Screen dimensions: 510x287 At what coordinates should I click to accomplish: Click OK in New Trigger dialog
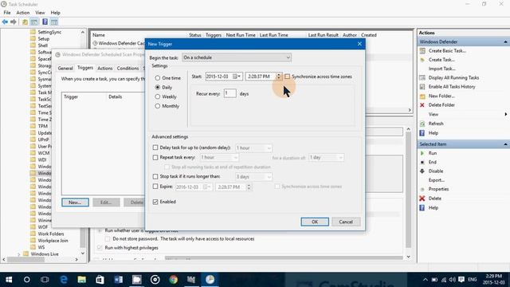click(315, 222)
